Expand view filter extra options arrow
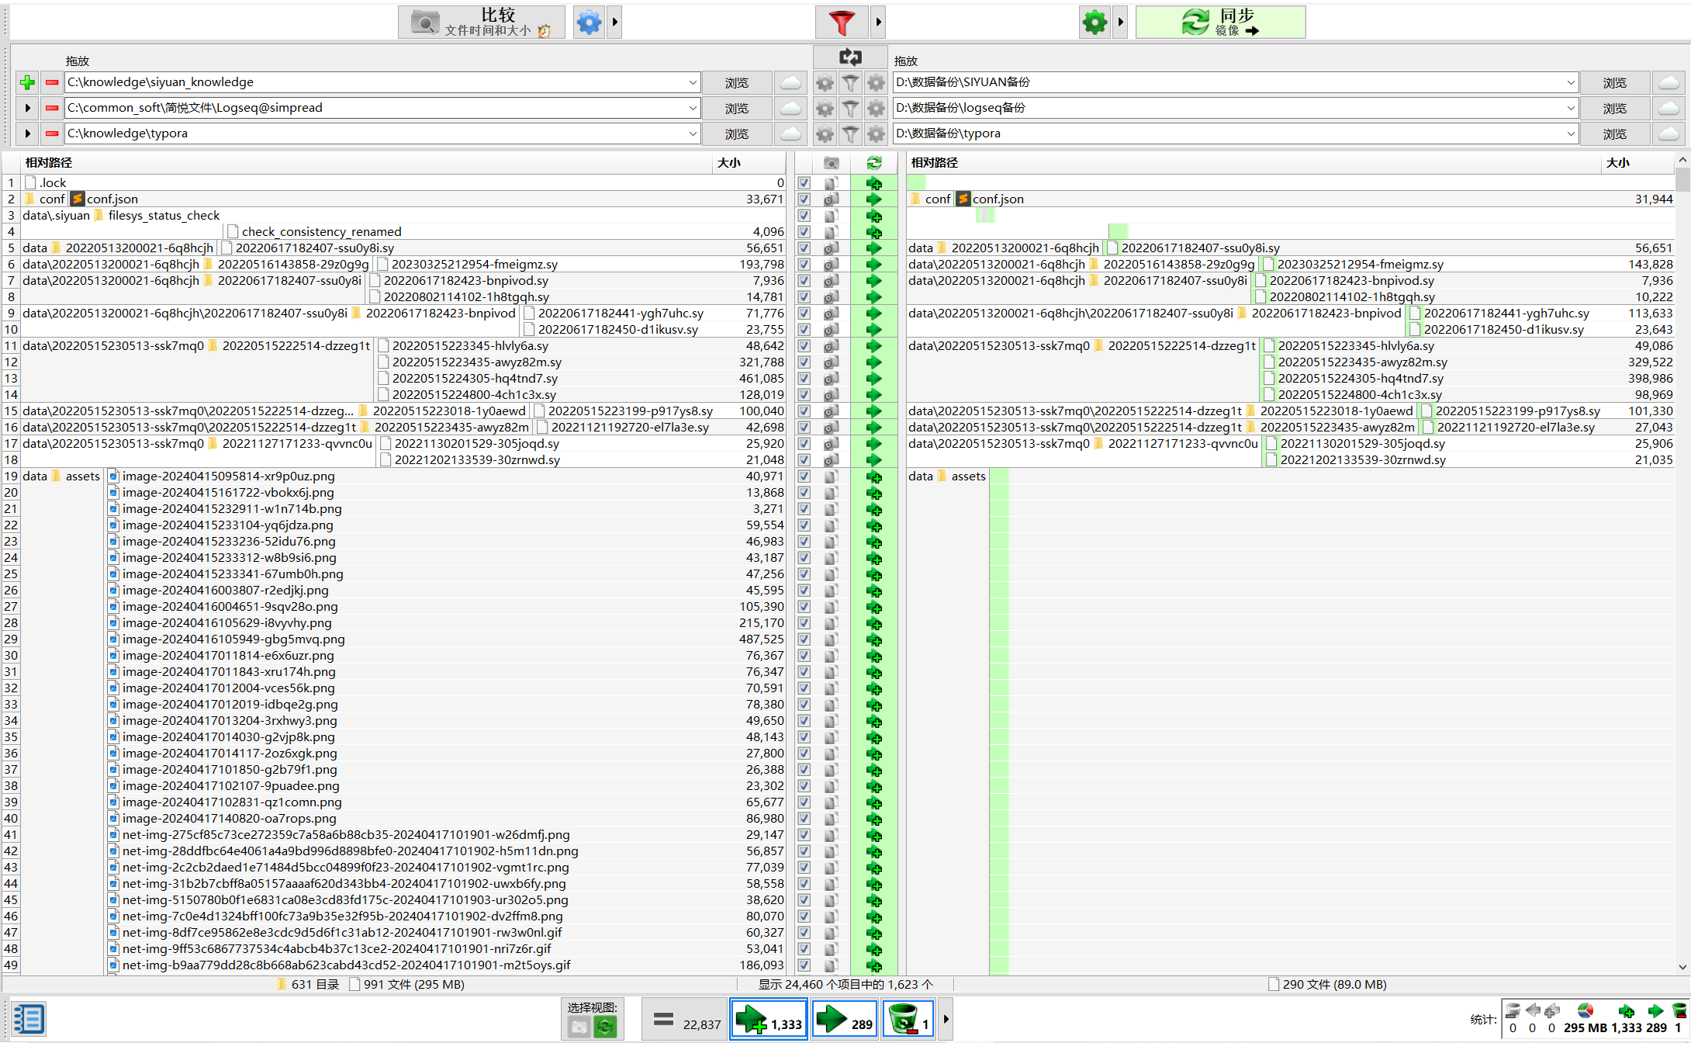The height and width of the screenshot is (1043, 1691). click(x=946, y=1019)
